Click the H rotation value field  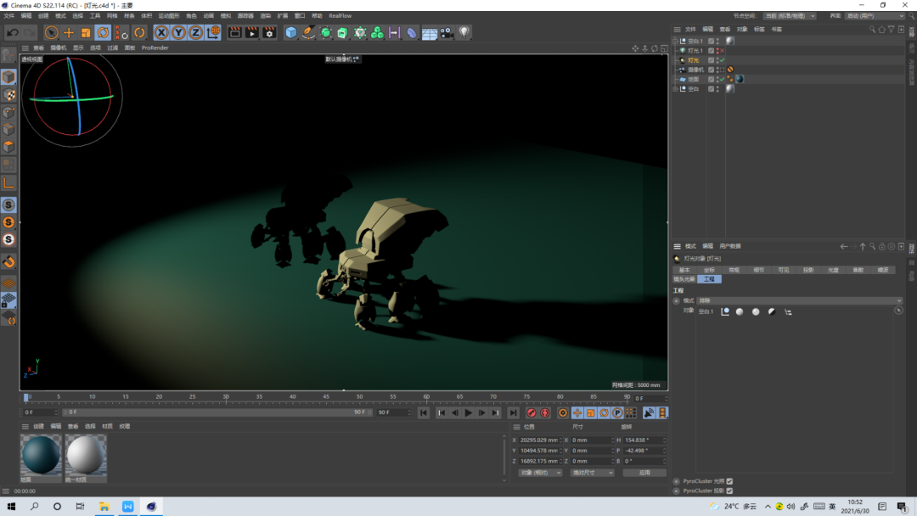click(642, 440)
